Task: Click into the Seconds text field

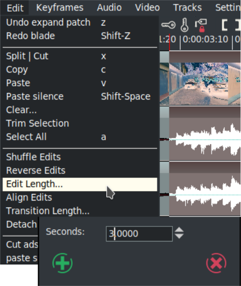Action: point(139,233)
